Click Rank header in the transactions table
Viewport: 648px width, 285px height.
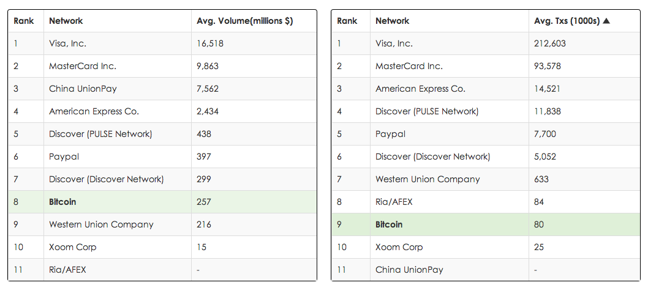(347, 21)
